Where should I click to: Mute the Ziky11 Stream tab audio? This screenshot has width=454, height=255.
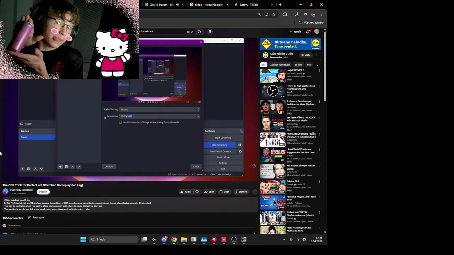pos(178,5)
